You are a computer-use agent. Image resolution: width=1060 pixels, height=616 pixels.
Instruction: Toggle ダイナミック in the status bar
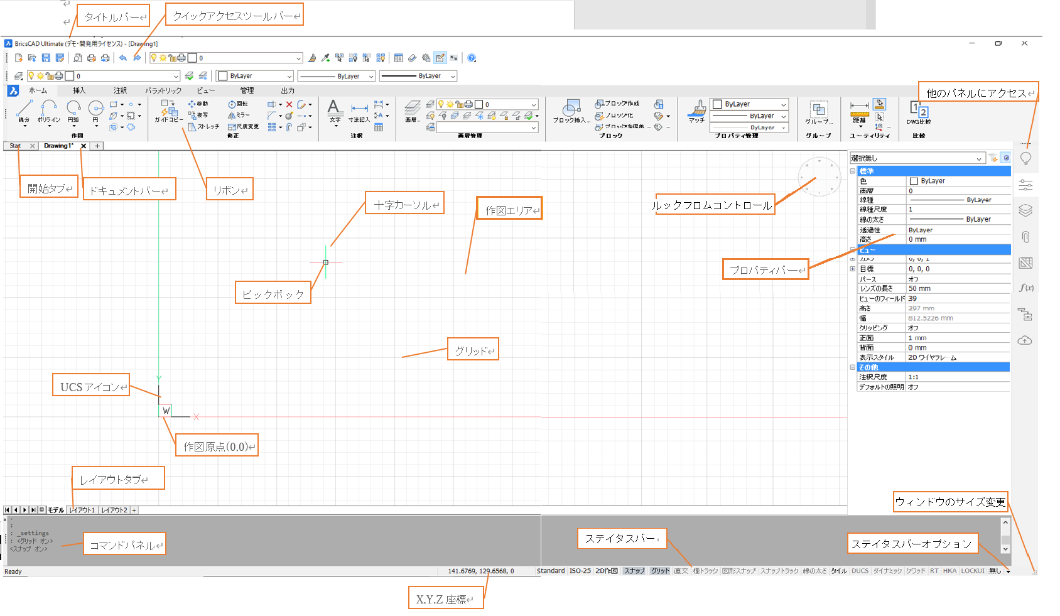pos(887,571)
